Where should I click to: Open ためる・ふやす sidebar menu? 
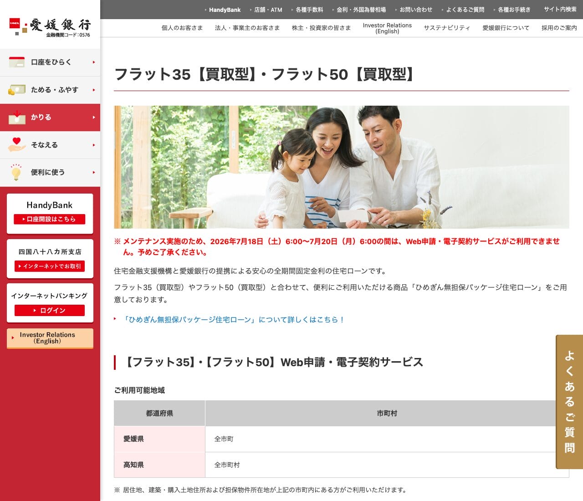tap(50, 90)
